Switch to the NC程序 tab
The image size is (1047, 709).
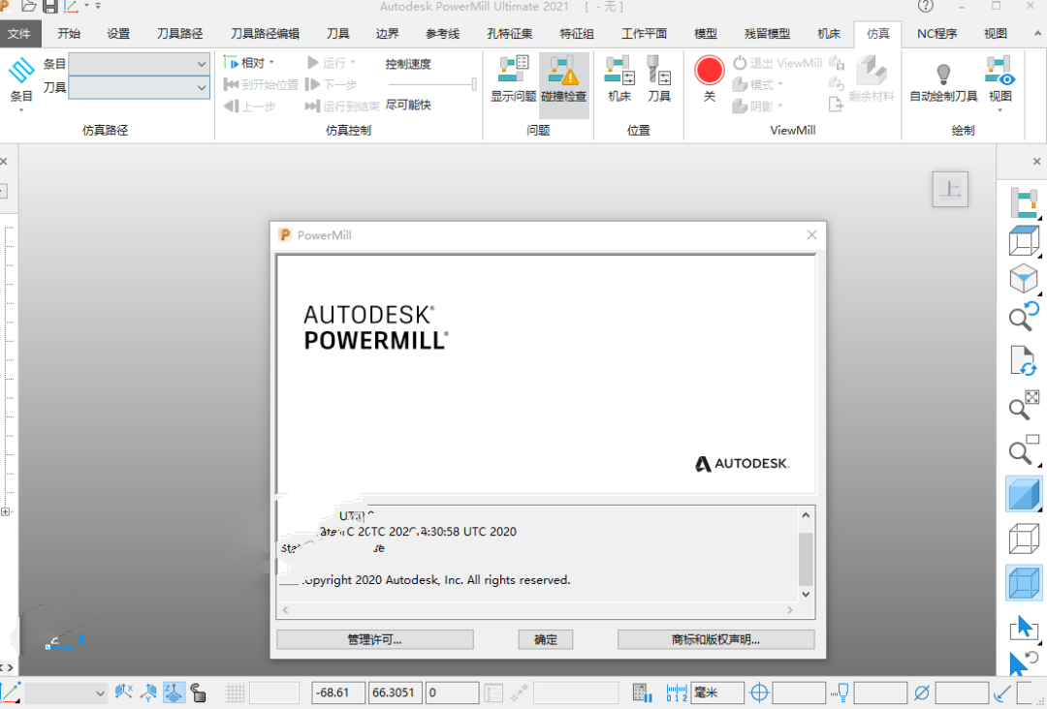pos(936,33)
